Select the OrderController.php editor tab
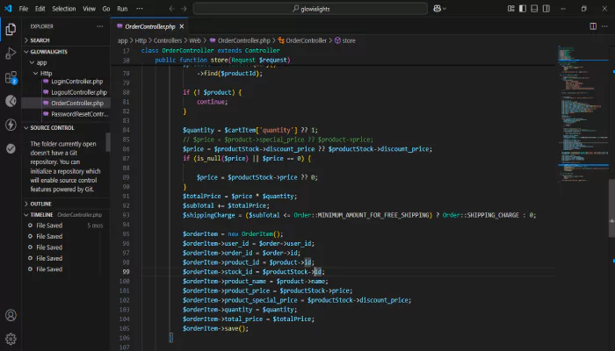Screen dimensions: 615x351 (x=149, y=26)
